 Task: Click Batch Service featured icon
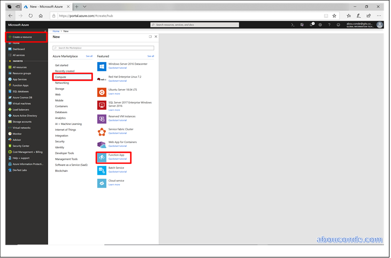click(x=102, y=170)
